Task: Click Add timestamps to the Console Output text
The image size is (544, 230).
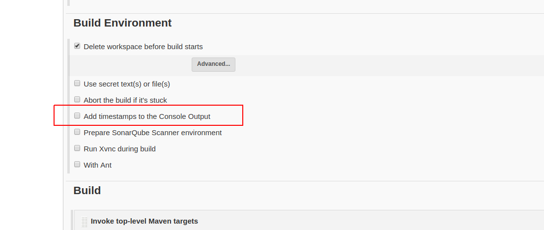Action: pos(147,116)
